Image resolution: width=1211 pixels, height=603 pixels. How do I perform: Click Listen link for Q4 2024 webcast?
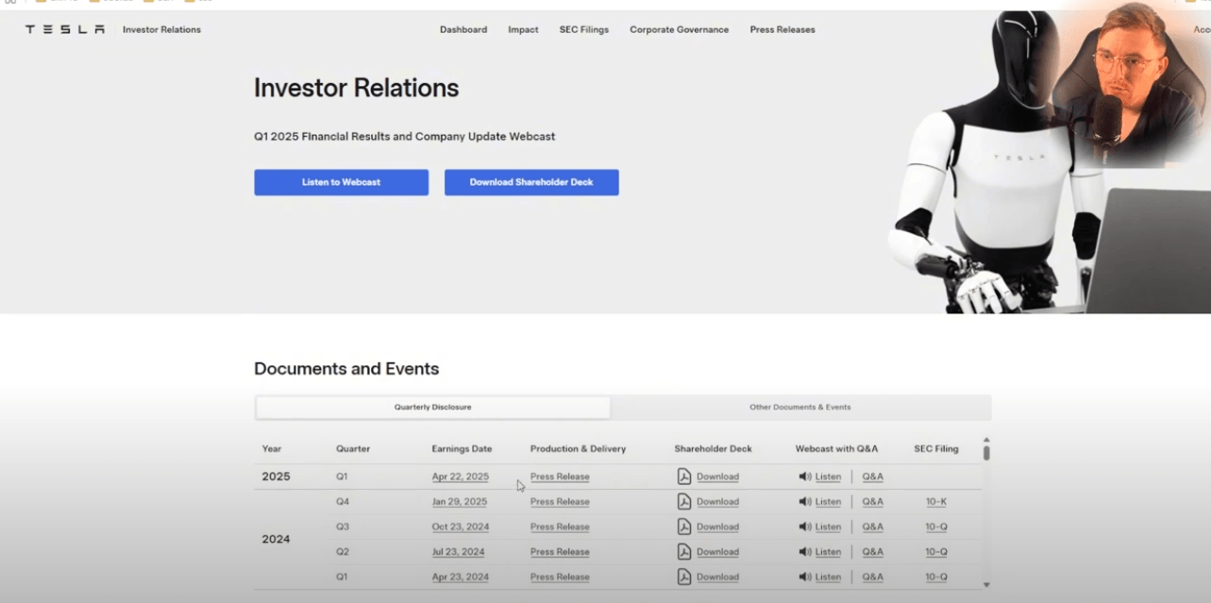[x=828, y=502]
